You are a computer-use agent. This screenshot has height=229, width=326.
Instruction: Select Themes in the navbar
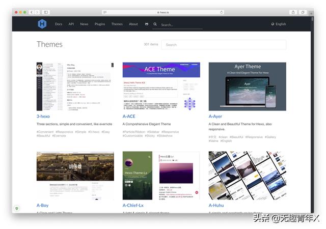117,24
